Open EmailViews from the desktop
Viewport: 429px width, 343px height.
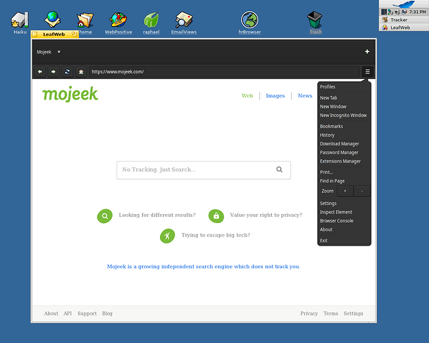tap(184, 23)
